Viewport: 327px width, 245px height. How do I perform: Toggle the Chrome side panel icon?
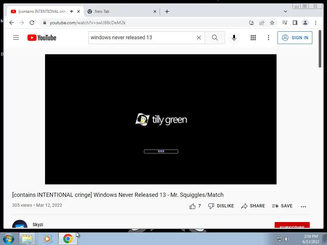295,23
